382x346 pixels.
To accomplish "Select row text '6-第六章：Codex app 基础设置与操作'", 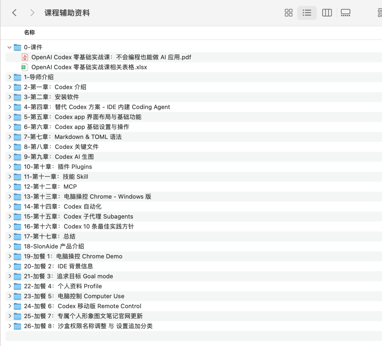I will click(76, 127).
